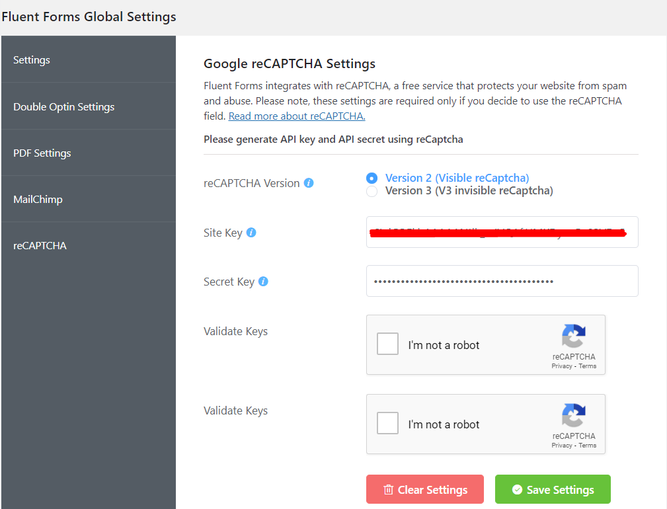Show the Site Key info icon
Viewport: 667px width, 509px height.
point(251,233)
